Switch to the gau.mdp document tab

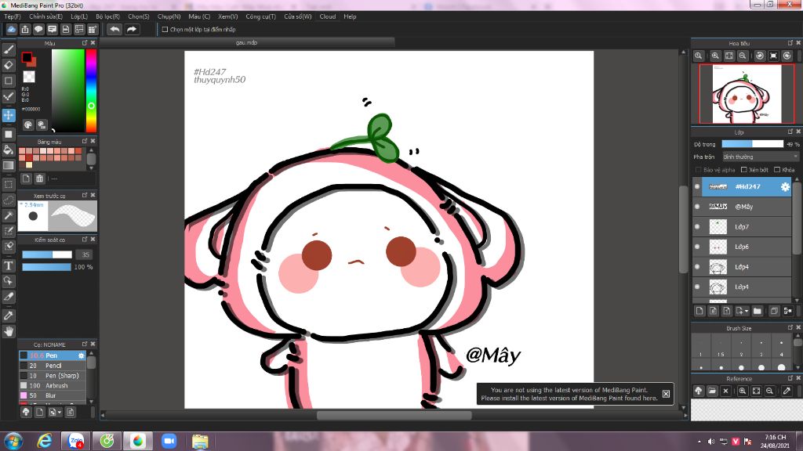coord(246,42)
